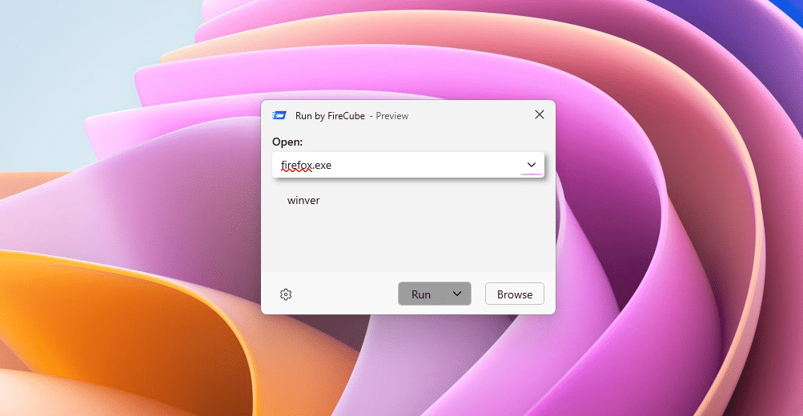
Task: Open the Run button's dropdown arrow
Action: 457,294
